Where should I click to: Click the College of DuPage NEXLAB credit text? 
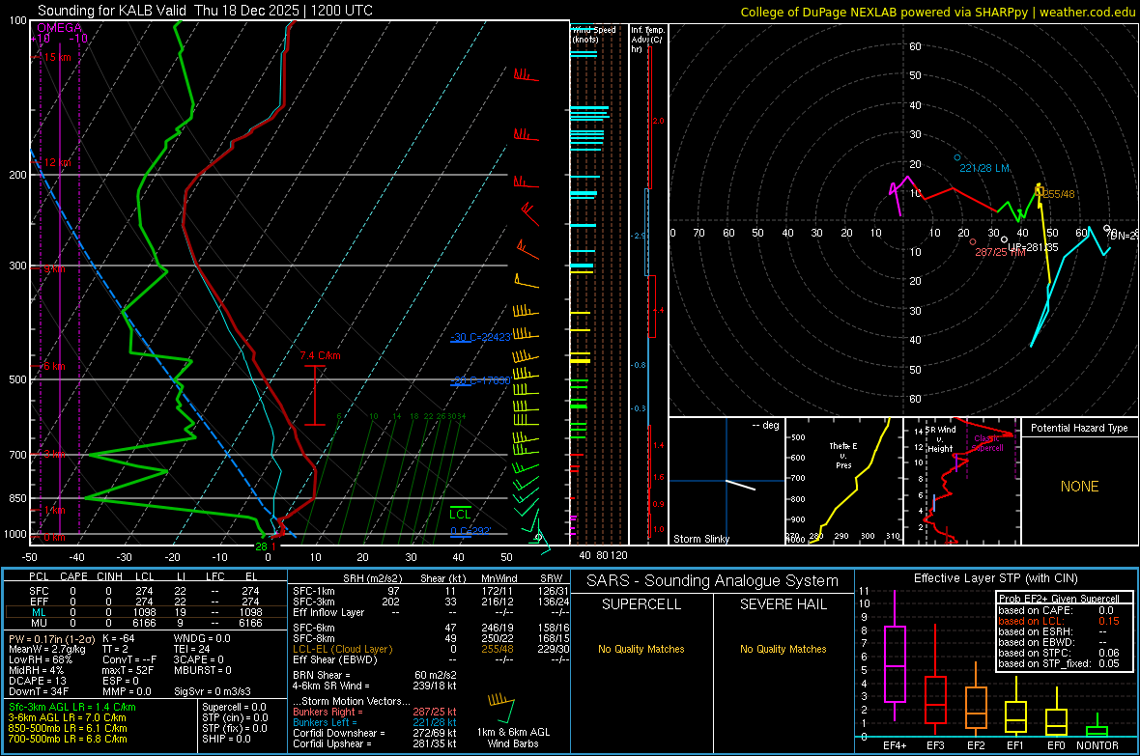(x=937, y=12)
